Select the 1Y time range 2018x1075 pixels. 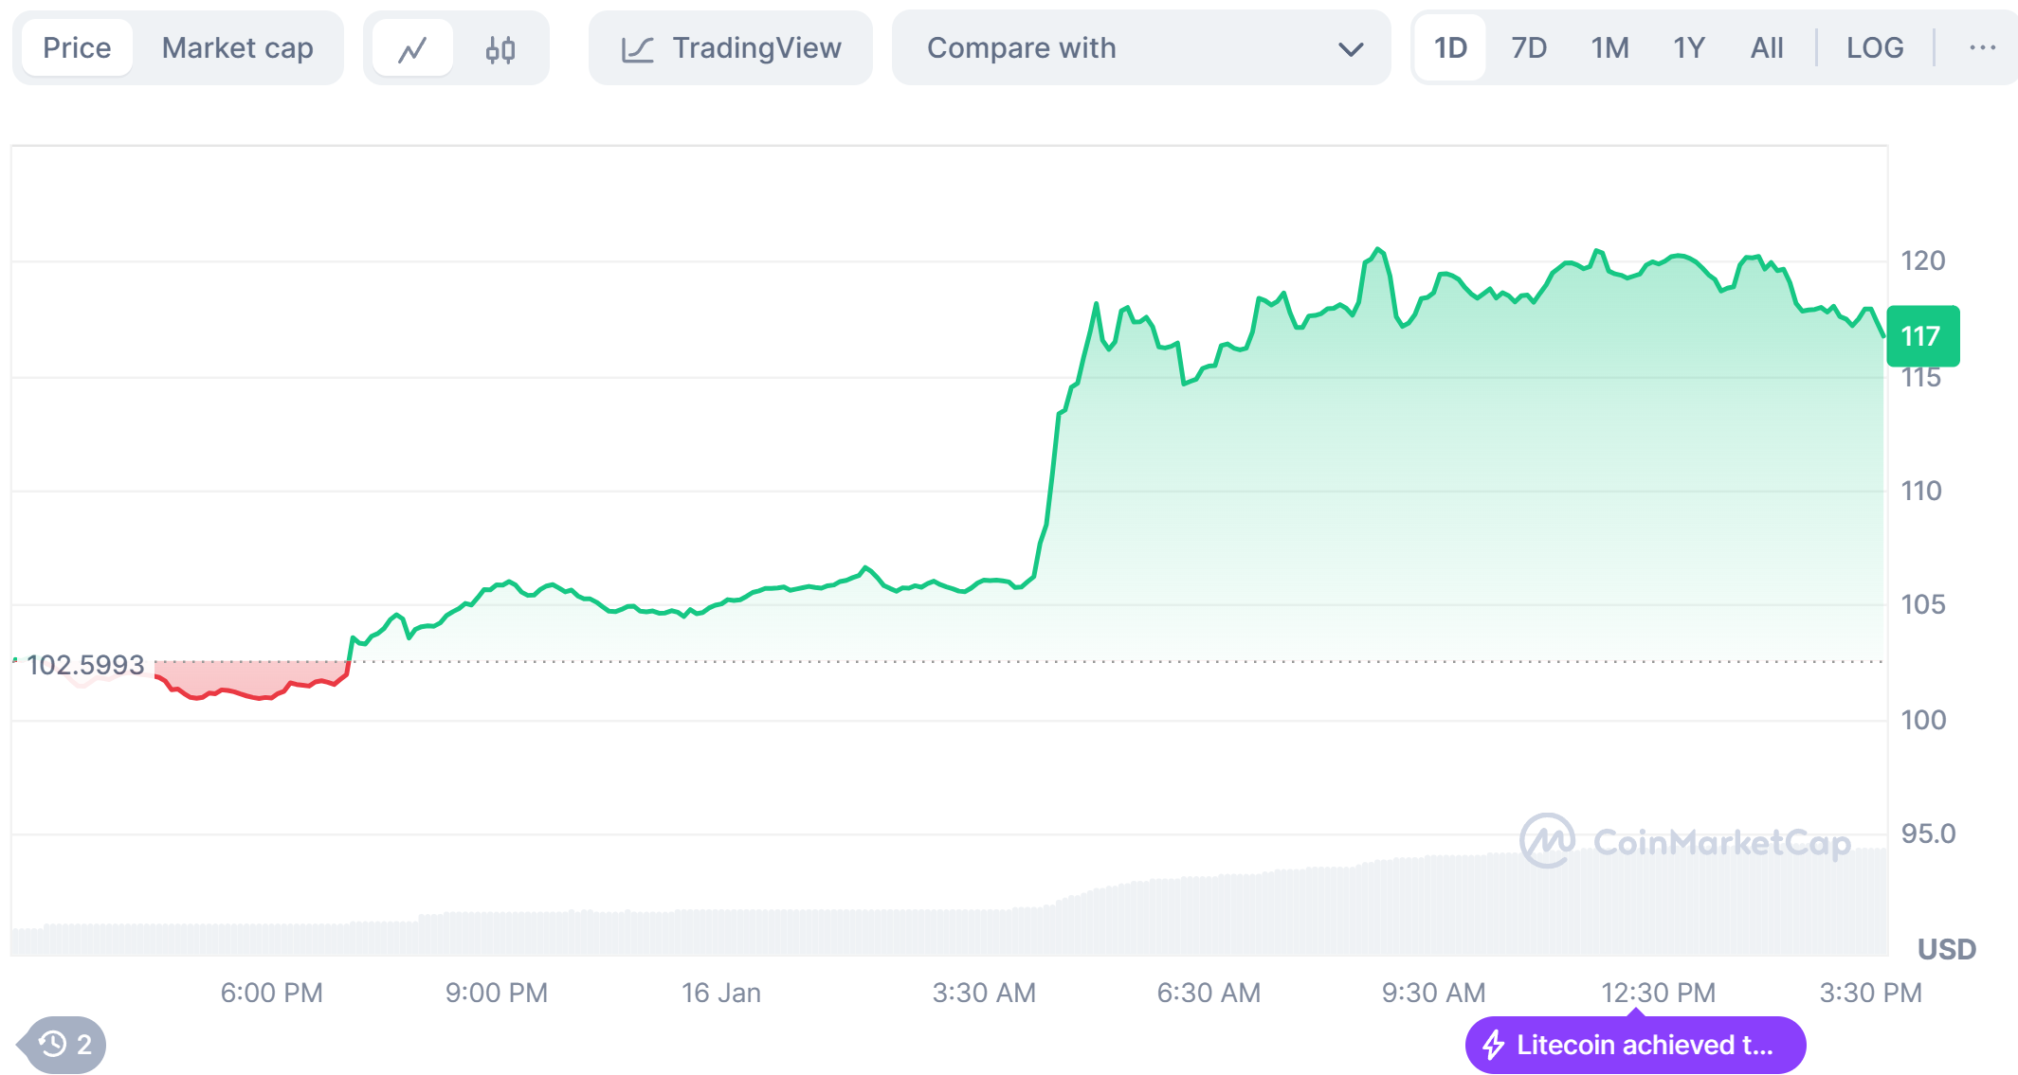coord(1688,47)
